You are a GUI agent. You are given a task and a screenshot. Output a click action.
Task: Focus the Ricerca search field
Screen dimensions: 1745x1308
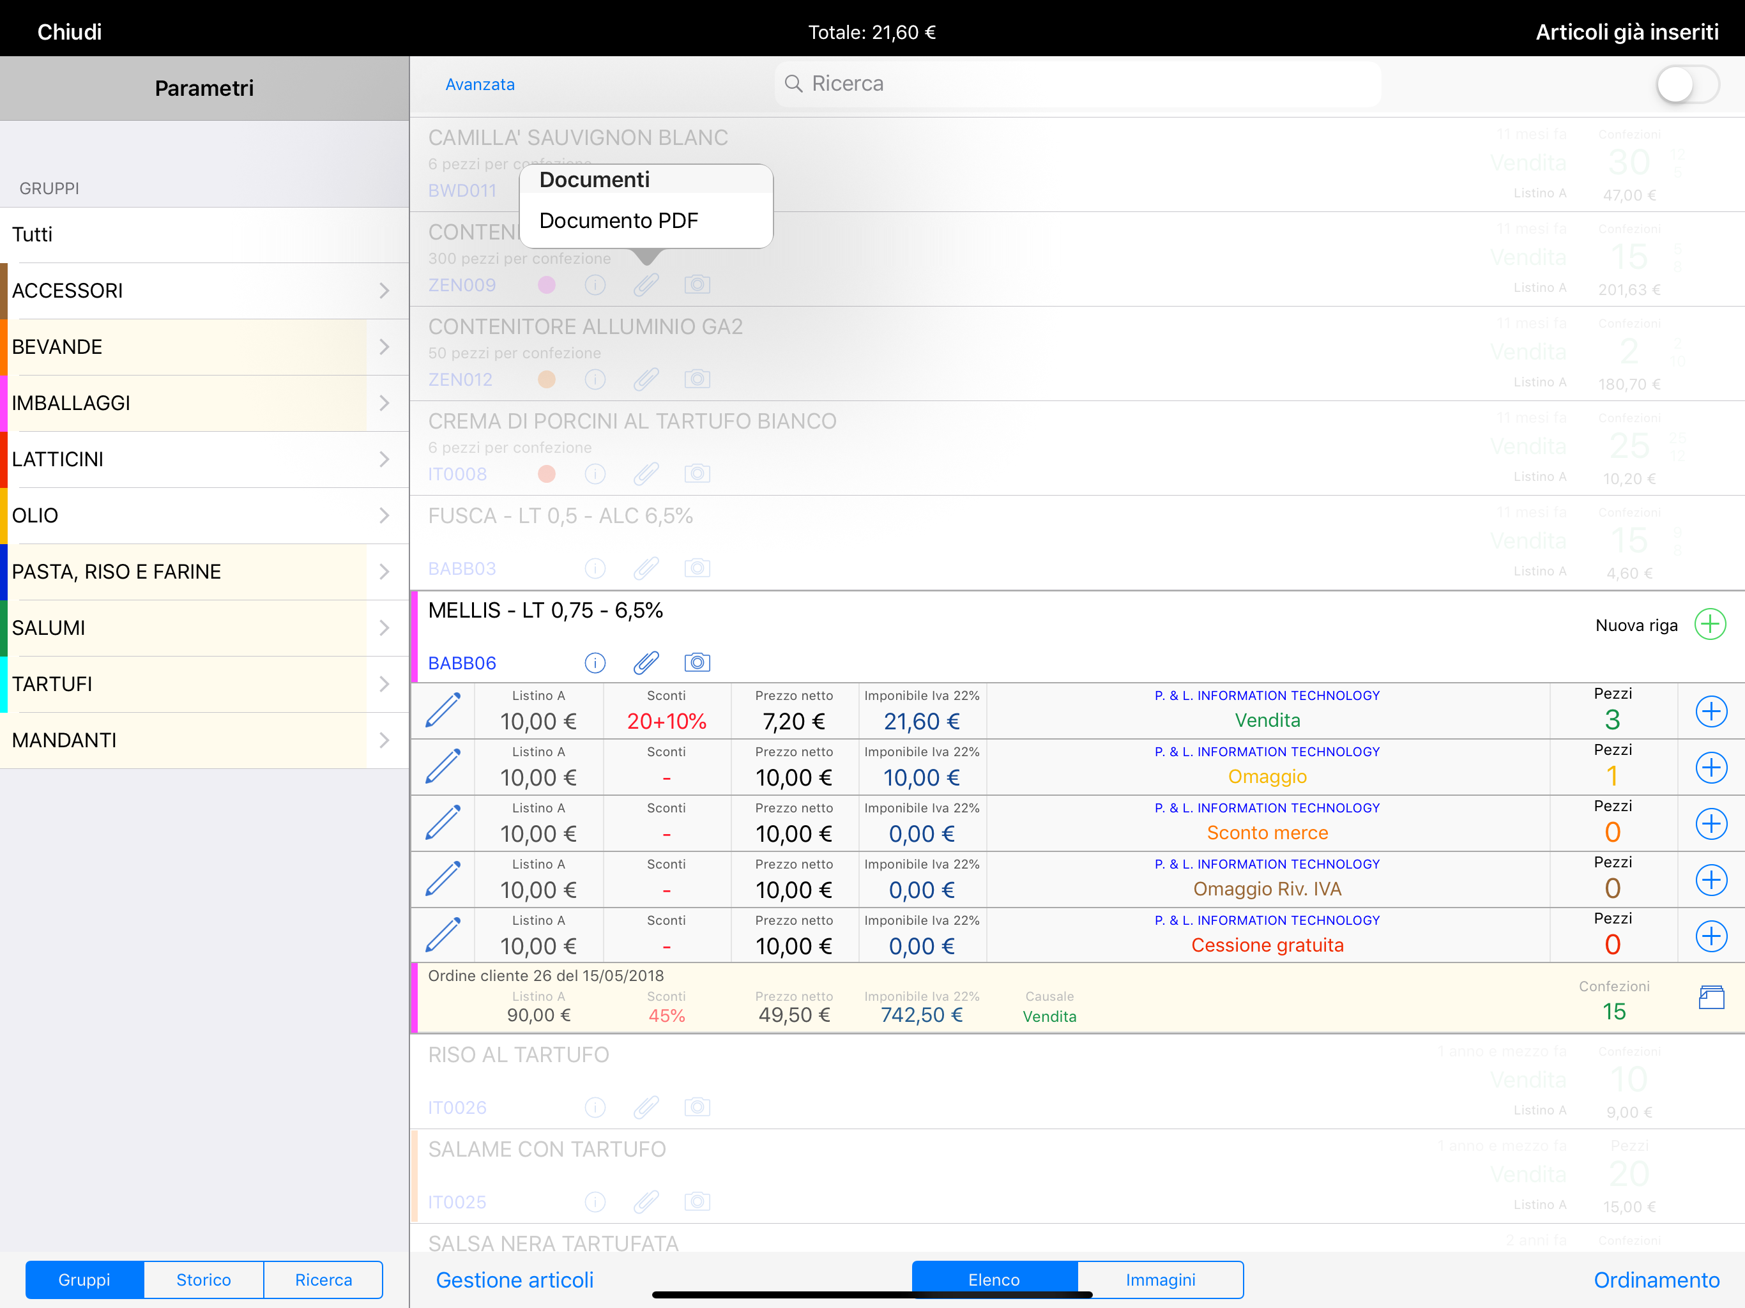click(1078, 84)
